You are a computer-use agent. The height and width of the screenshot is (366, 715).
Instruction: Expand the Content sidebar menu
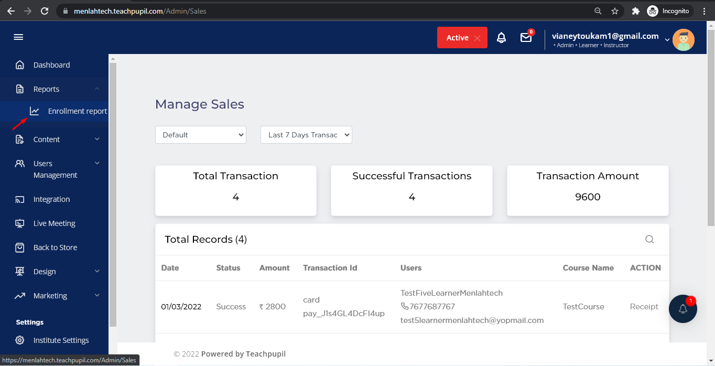[97, 139]
